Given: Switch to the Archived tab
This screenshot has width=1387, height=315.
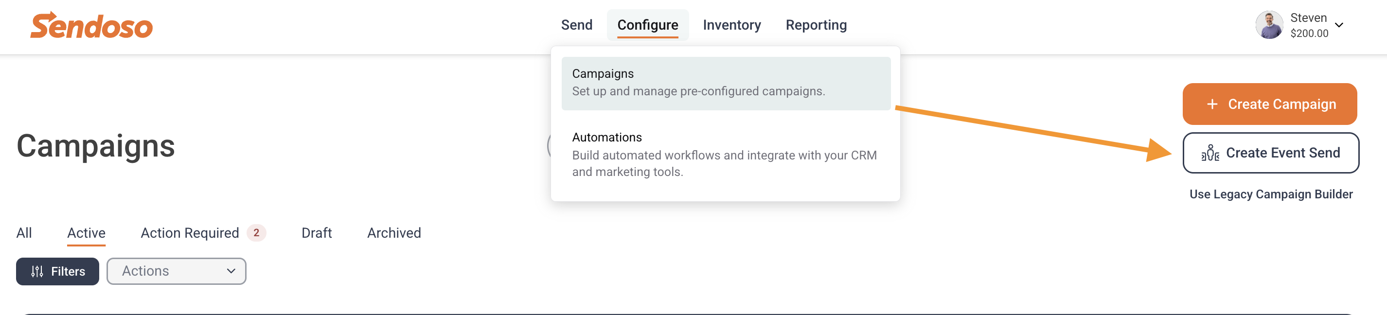Looking at the screenshot, I should 393,233.
